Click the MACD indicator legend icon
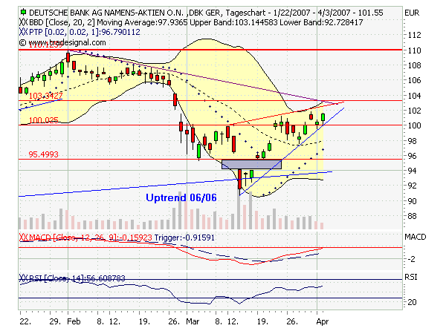Screen dimensions: 446x334 tap(24, 236)
